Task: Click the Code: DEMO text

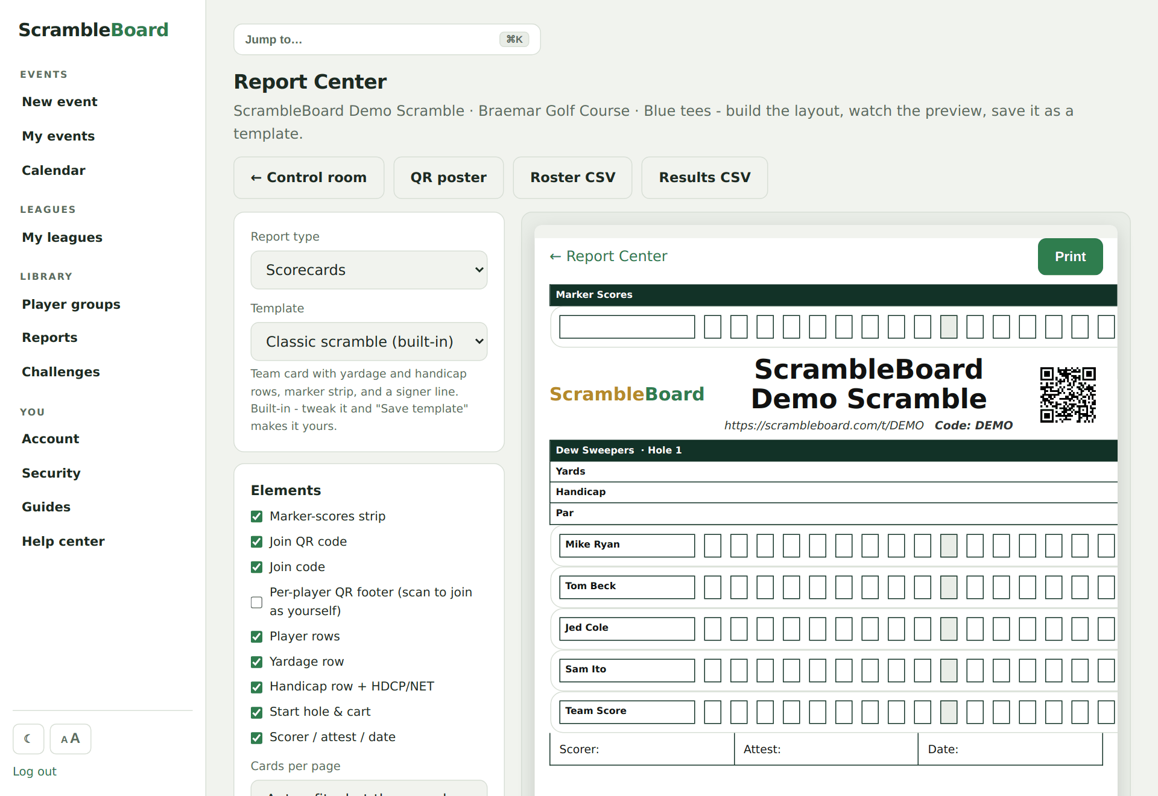Action: pyautogui.click(x=973, y=426)
